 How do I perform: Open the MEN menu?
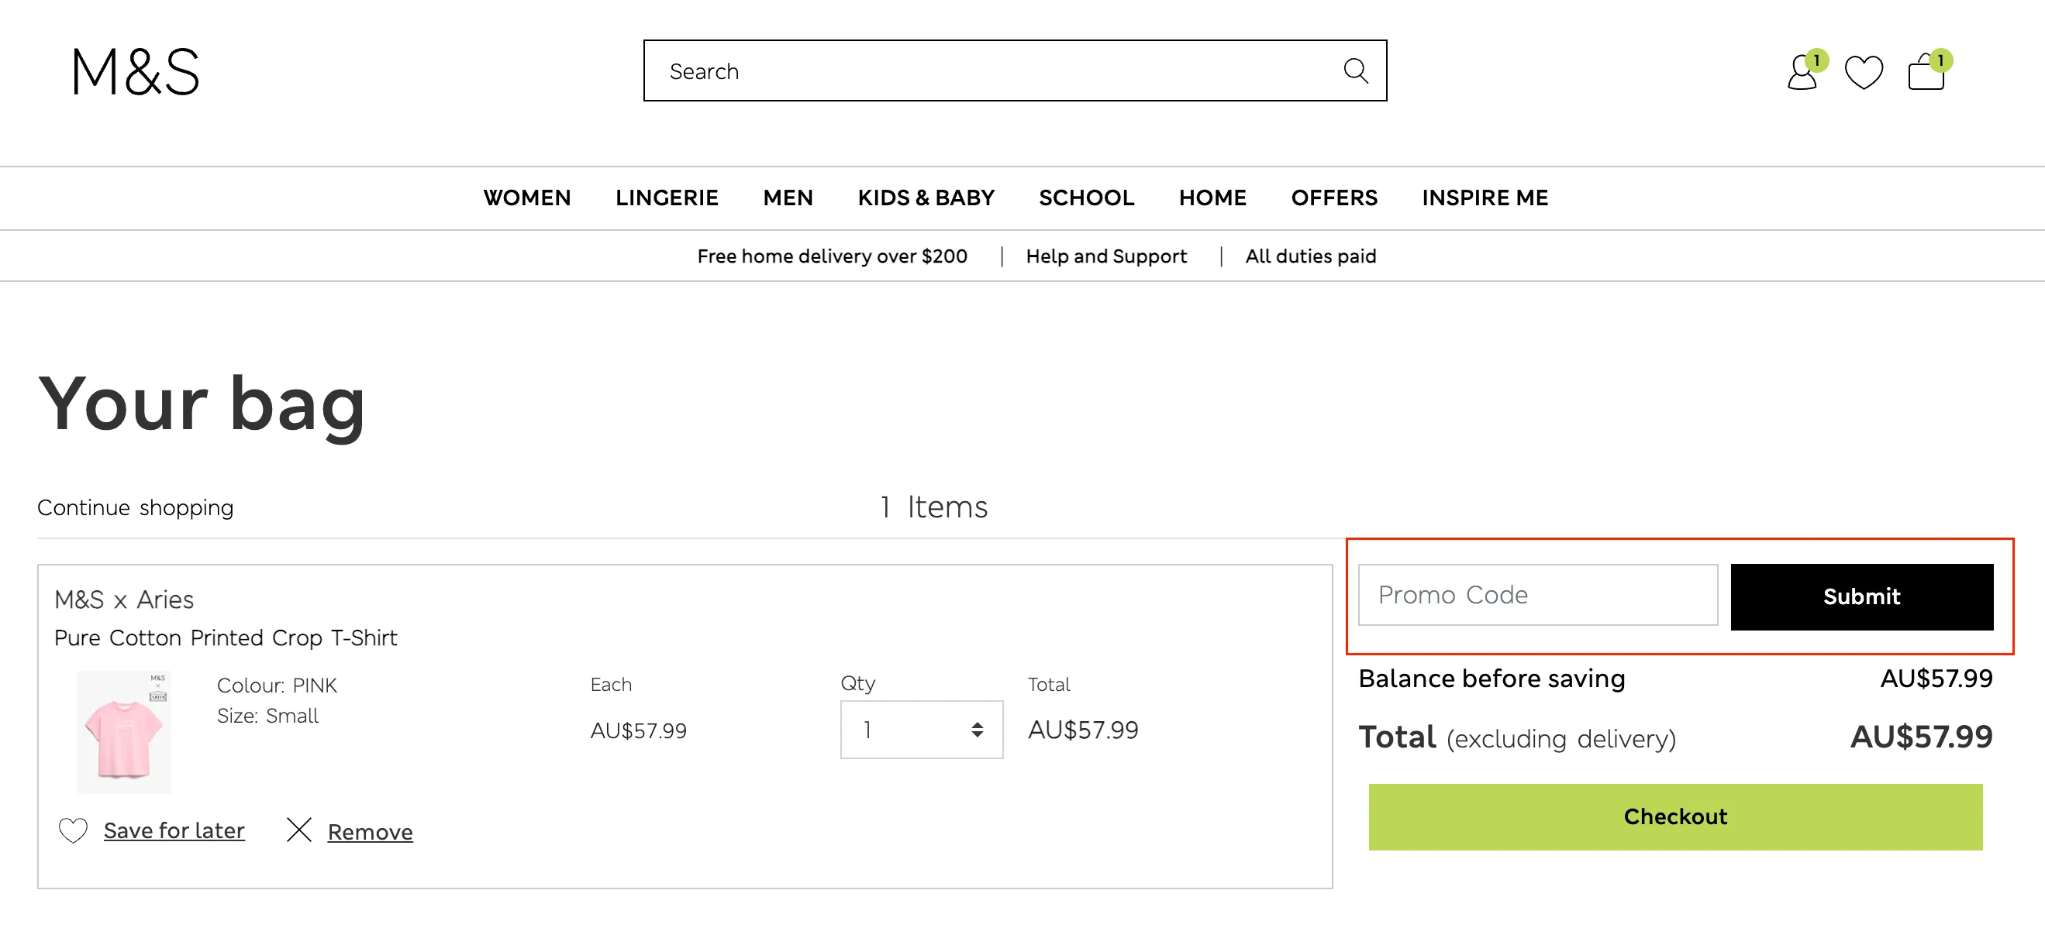click(x=788, y=198)
